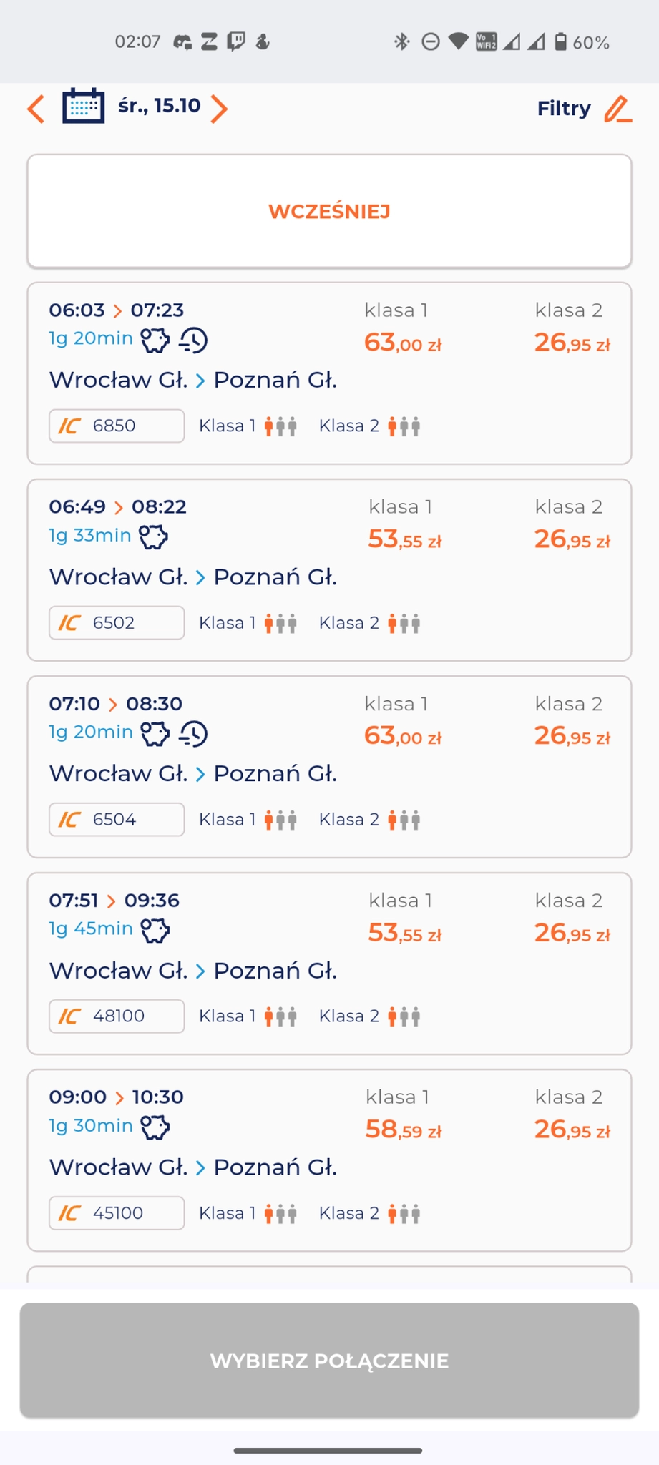Tap the Klasa 2 occupancy icons for train 48100
The width and height of the screenshot is (659, 1465).
tap(404, 1016)
